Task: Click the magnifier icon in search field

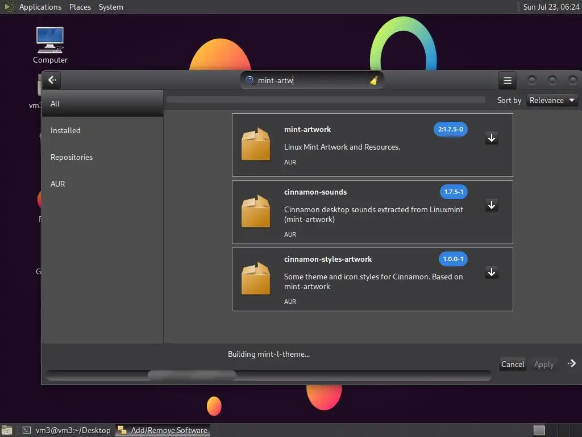Action: pyautogui.click(x=250, y=80)
